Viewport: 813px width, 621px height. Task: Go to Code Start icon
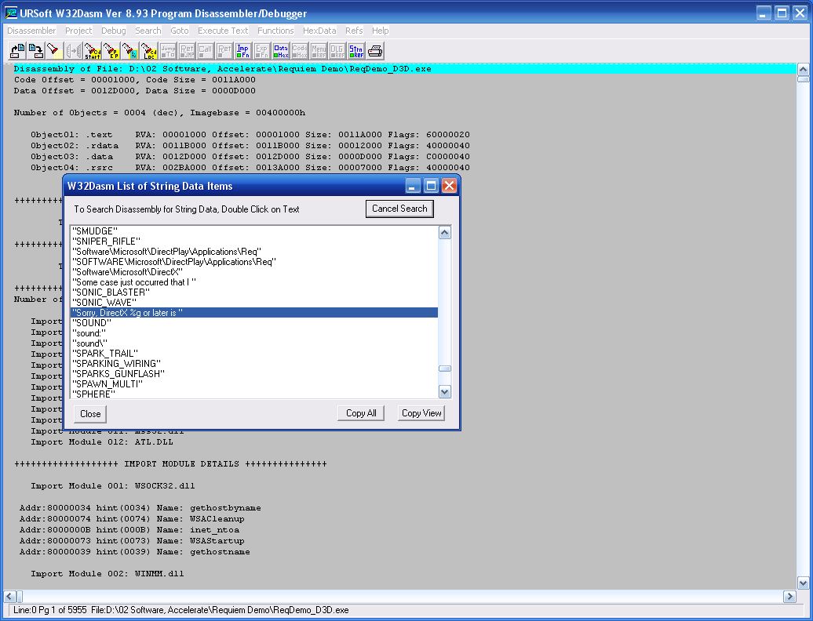coord(93,51)
